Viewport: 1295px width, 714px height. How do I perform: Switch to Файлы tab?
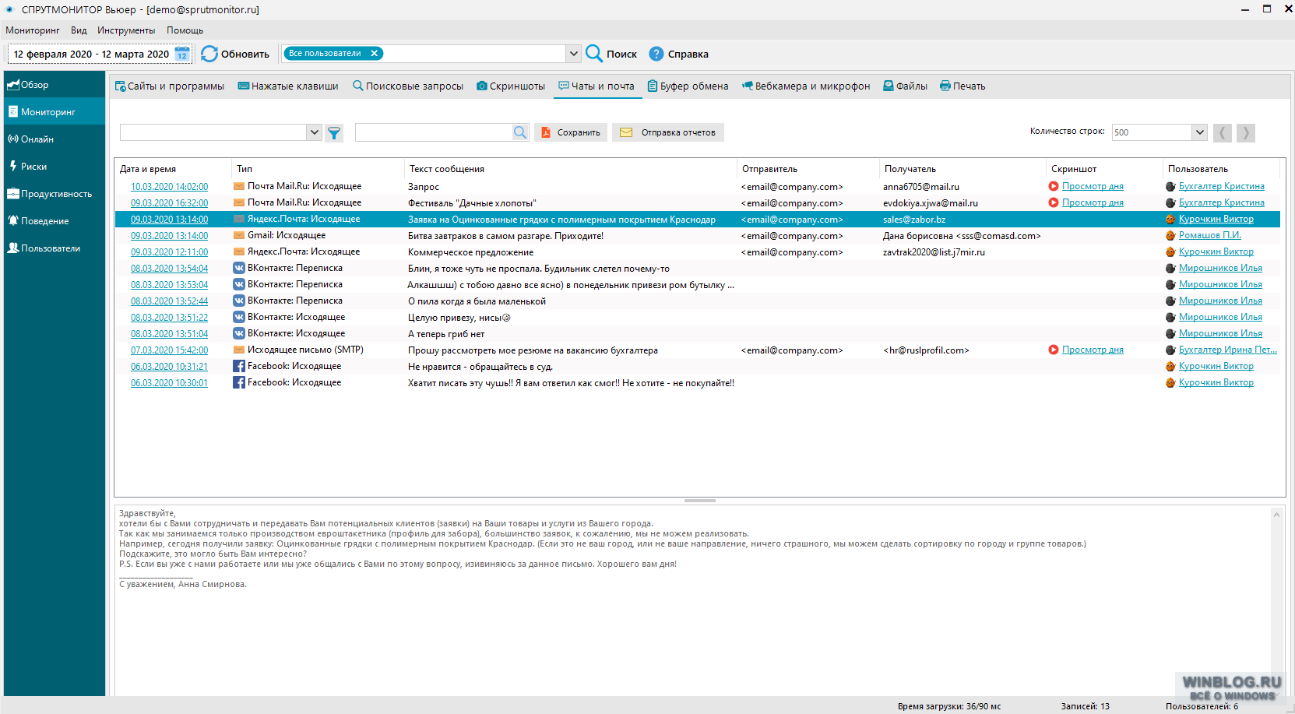[905, 86]
